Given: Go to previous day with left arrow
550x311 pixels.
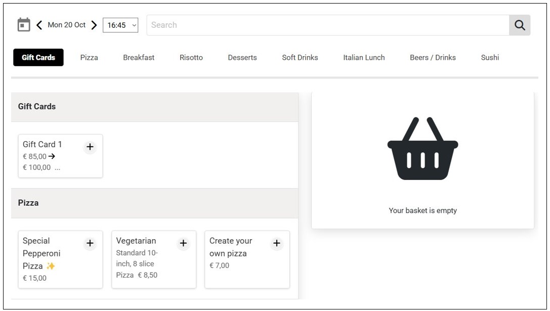Looking at the screenshot, I should (x=39, y=25).
